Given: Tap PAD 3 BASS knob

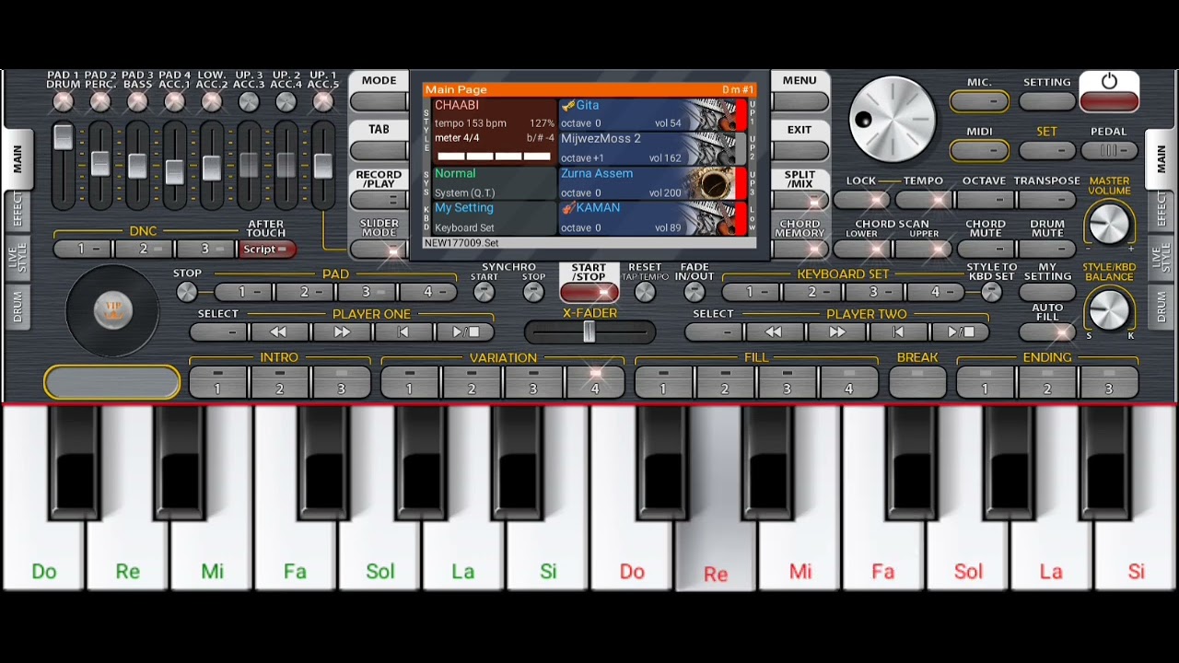Looking at the screenshot, I should [137, 102].
